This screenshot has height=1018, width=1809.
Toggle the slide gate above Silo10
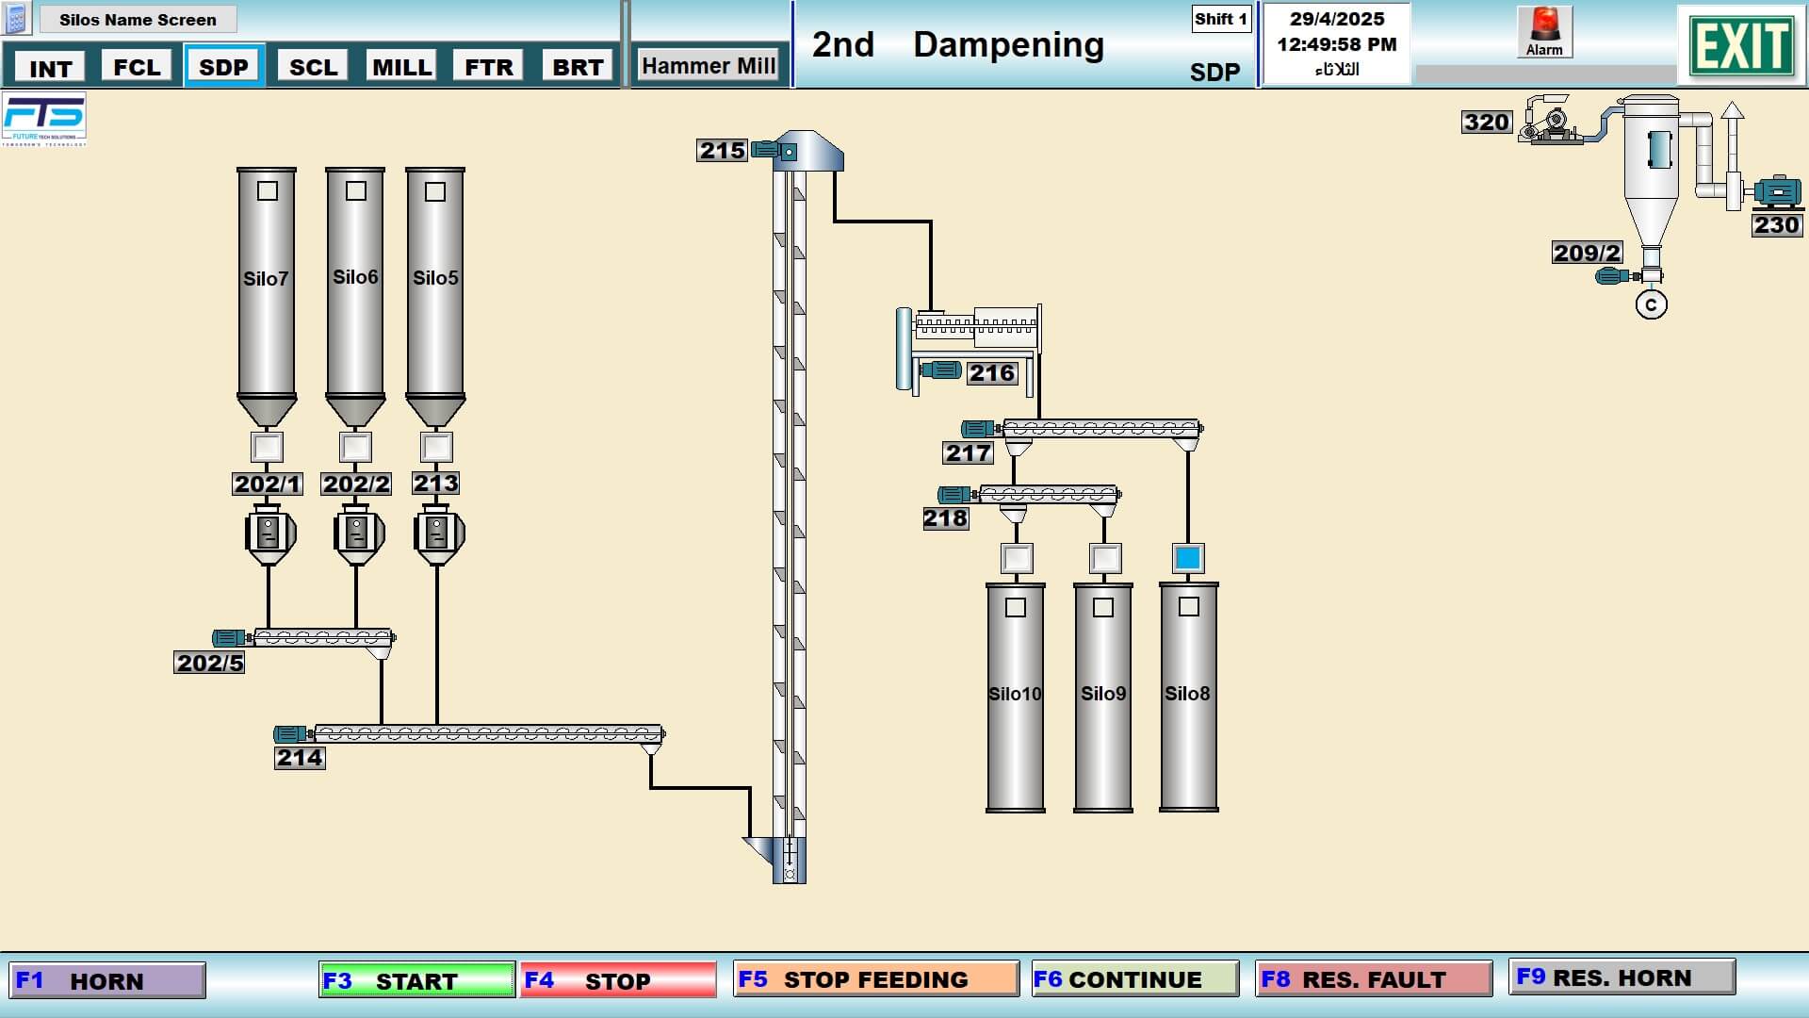tap(1017, 558)
